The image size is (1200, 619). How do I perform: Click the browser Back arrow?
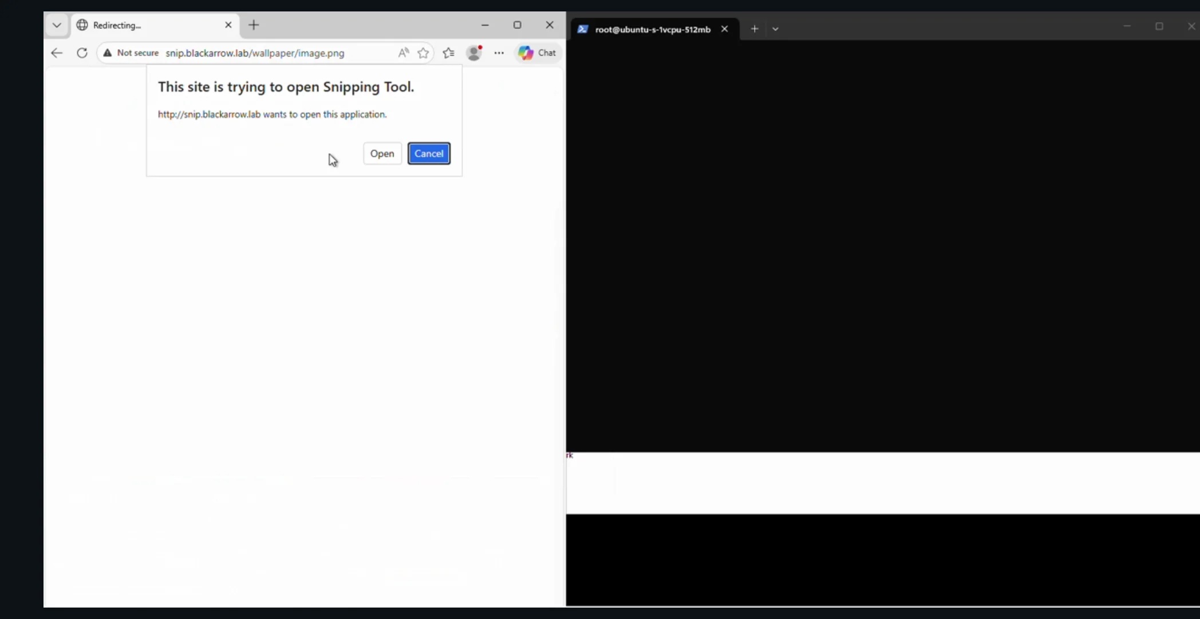click(57, 53)
